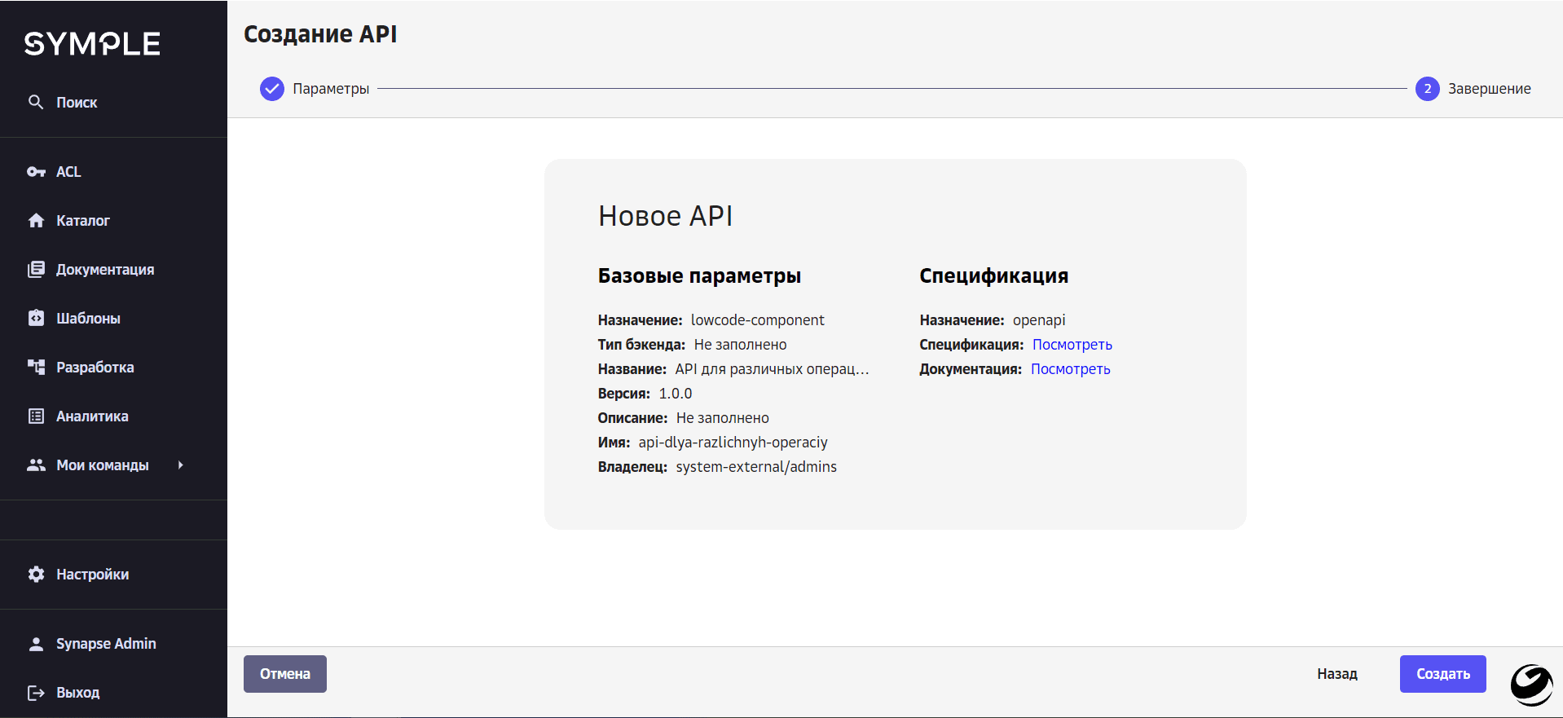Go to Каталог section

click(83, 221)
